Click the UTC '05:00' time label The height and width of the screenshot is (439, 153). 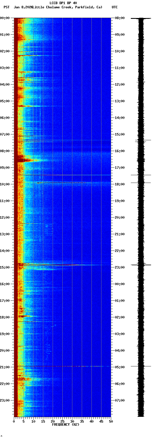click(120, 367)
